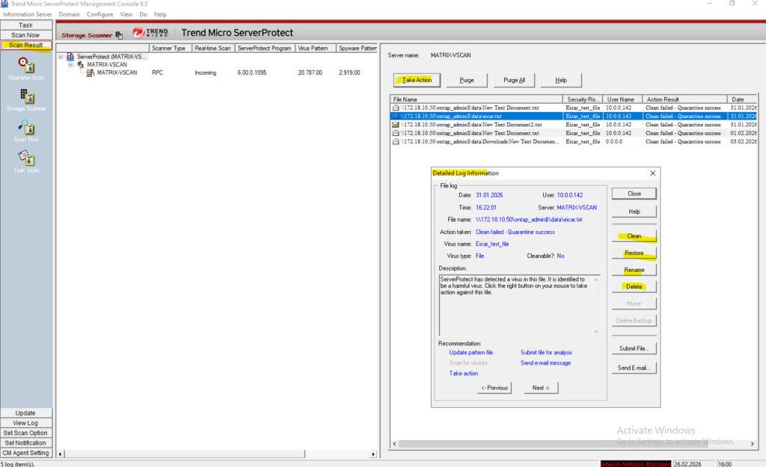Click the envelope icon of New Text Document2.txt
This screenshot has height=467, width=766.
[396, 125]
